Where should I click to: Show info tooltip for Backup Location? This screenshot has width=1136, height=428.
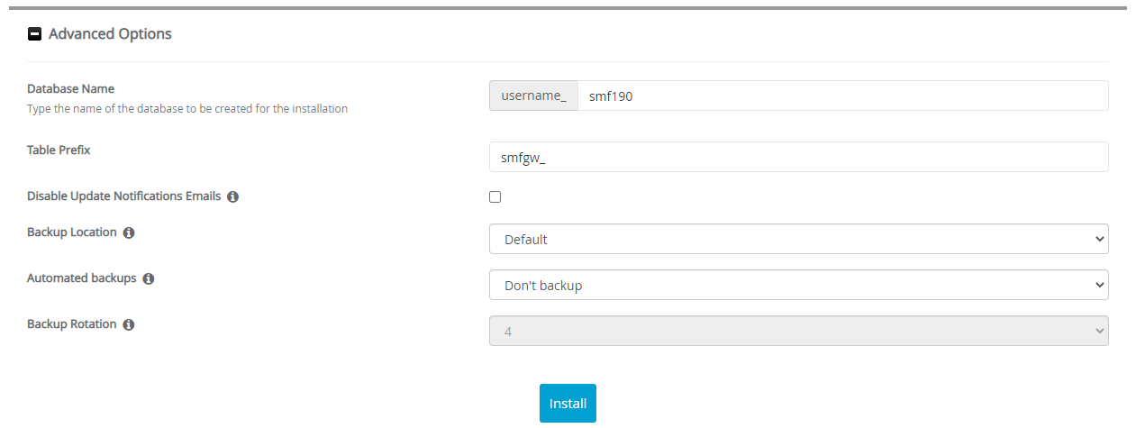tap(129, 232)
